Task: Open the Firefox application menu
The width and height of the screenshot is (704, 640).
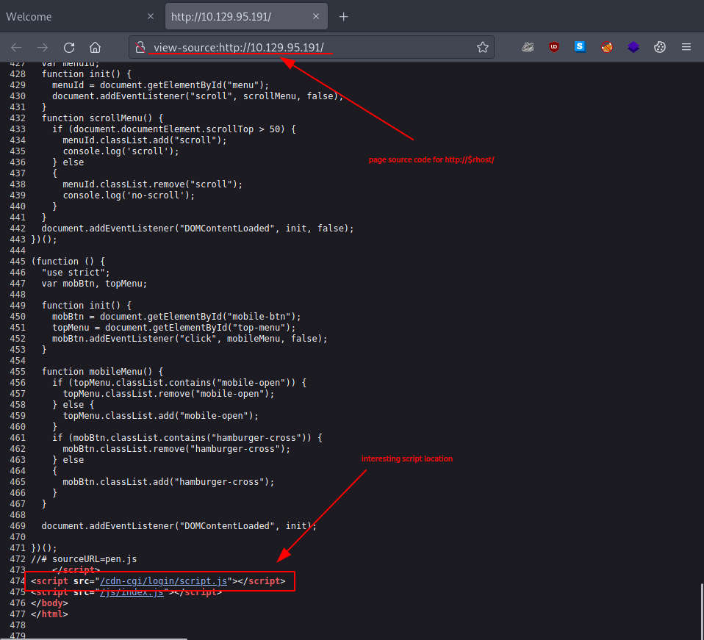Action: tap(686, 46)
